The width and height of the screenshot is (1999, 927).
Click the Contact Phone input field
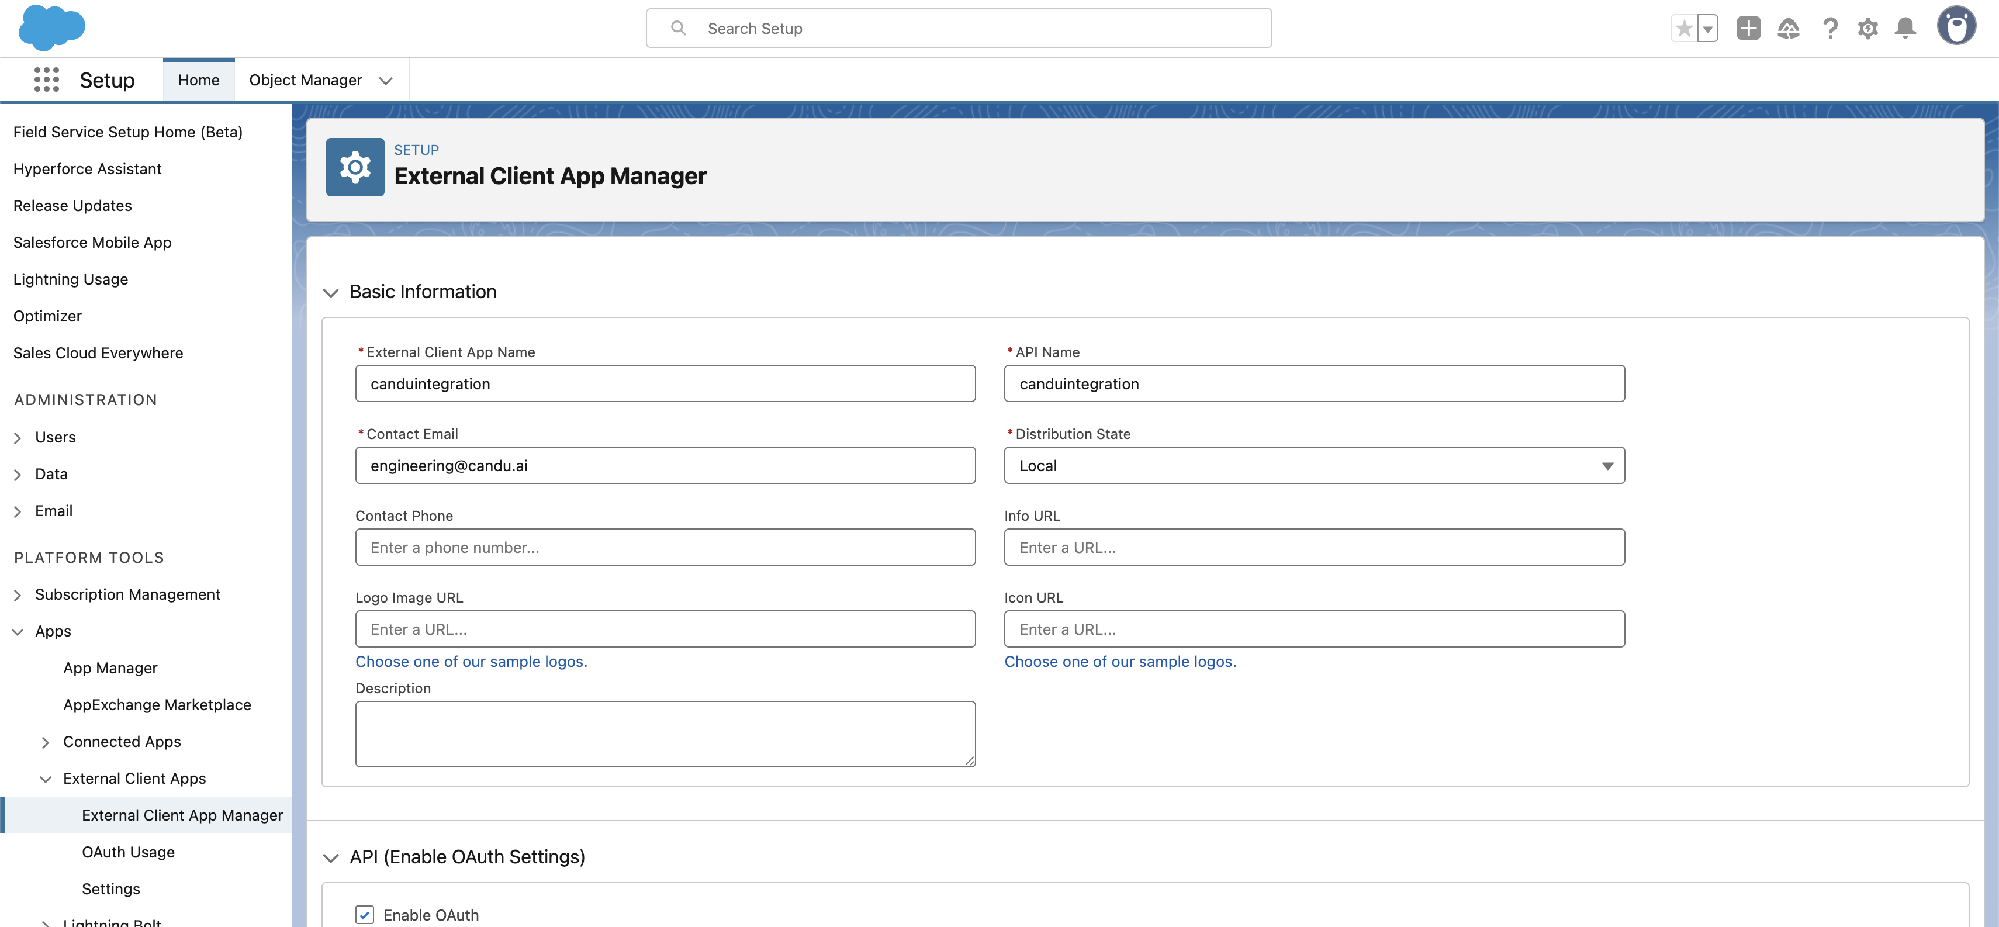tap(665, 548)
